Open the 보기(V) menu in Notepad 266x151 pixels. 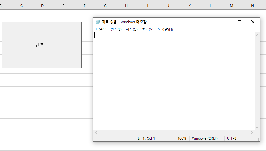147,29
